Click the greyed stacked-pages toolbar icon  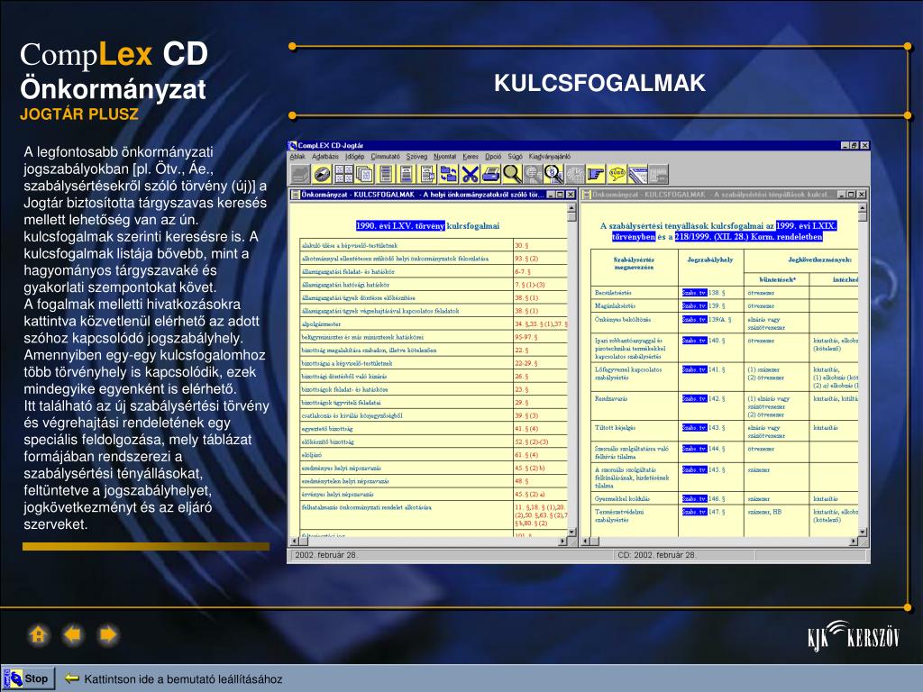click(301, 174)
